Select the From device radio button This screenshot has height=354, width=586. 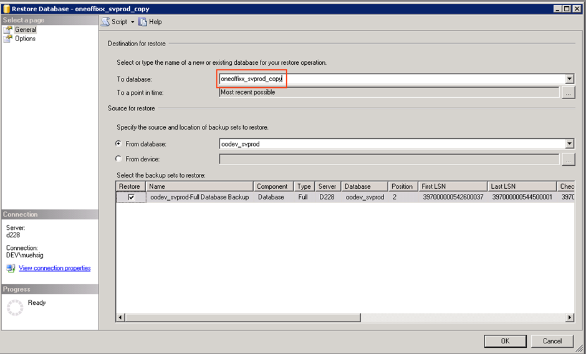(119, 159)
